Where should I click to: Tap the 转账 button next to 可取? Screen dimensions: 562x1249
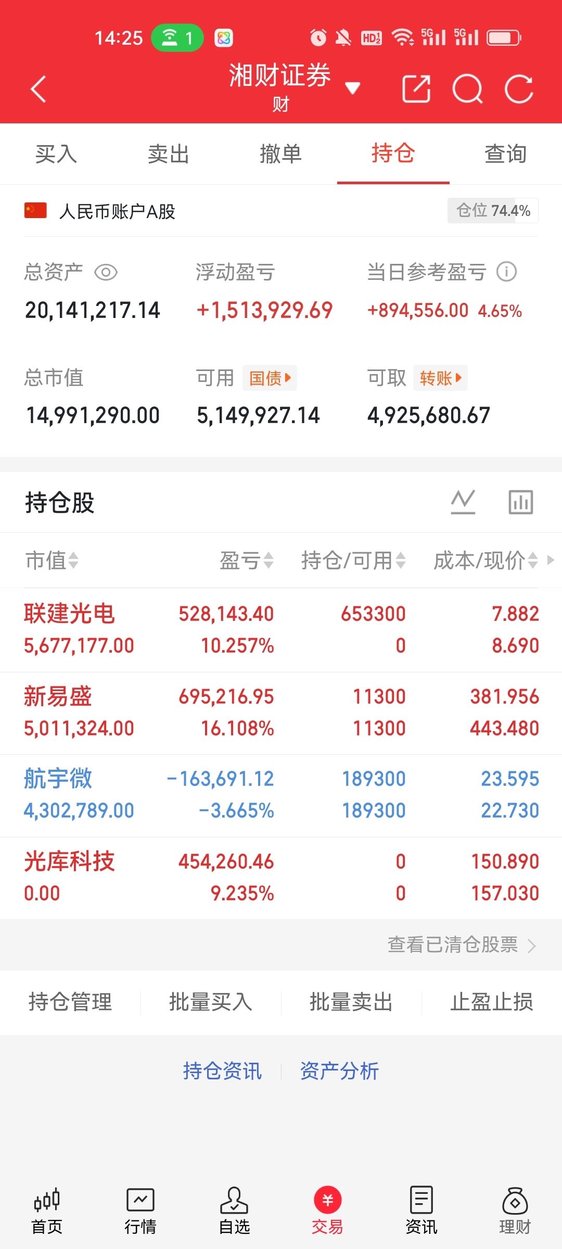coord(440,378)
